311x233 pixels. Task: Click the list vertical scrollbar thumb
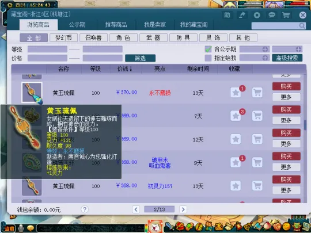coord(305,125)
